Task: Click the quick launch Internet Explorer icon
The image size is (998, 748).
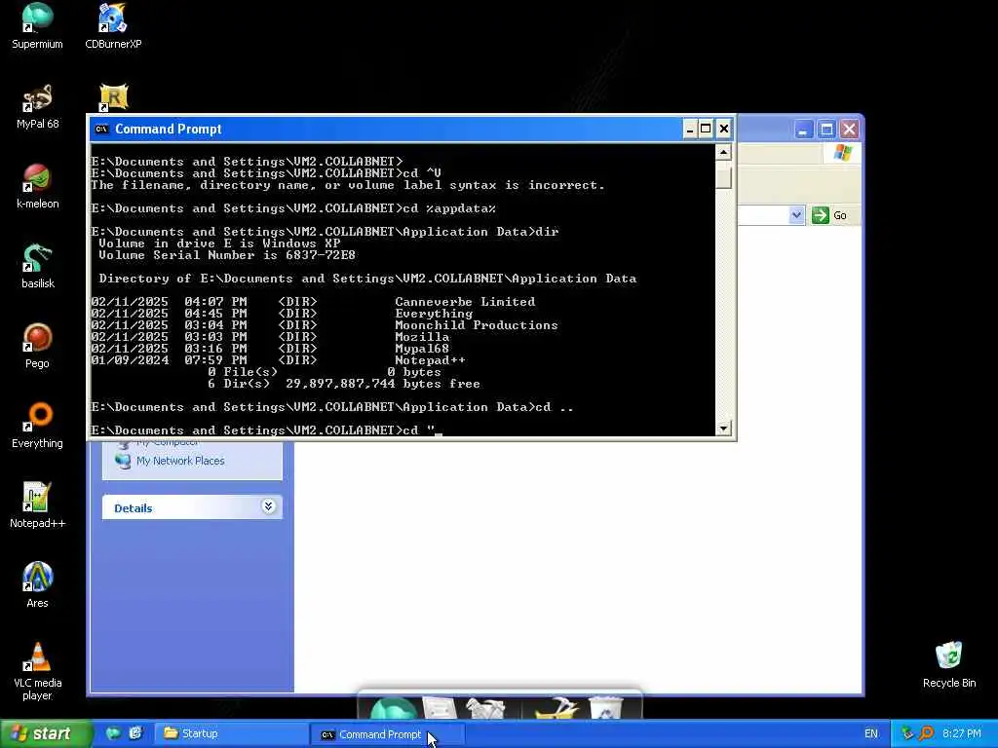Action: [134, 733]
